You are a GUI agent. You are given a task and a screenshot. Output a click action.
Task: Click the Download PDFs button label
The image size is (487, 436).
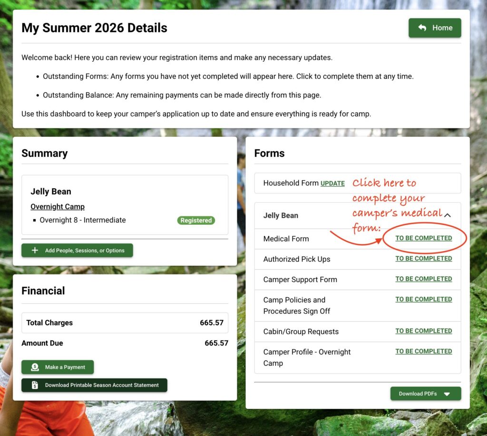pos(418,394)
